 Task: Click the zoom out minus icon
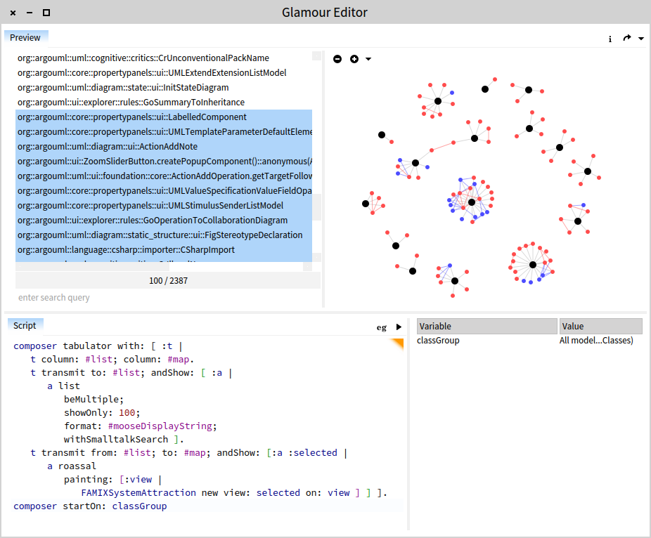337,59
